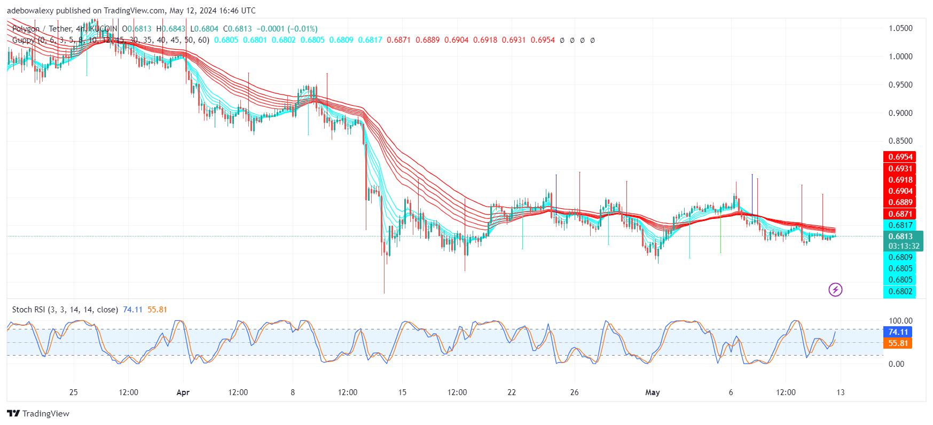
Task: Click the 6 date on time axis
Action: tap(731, 392)
